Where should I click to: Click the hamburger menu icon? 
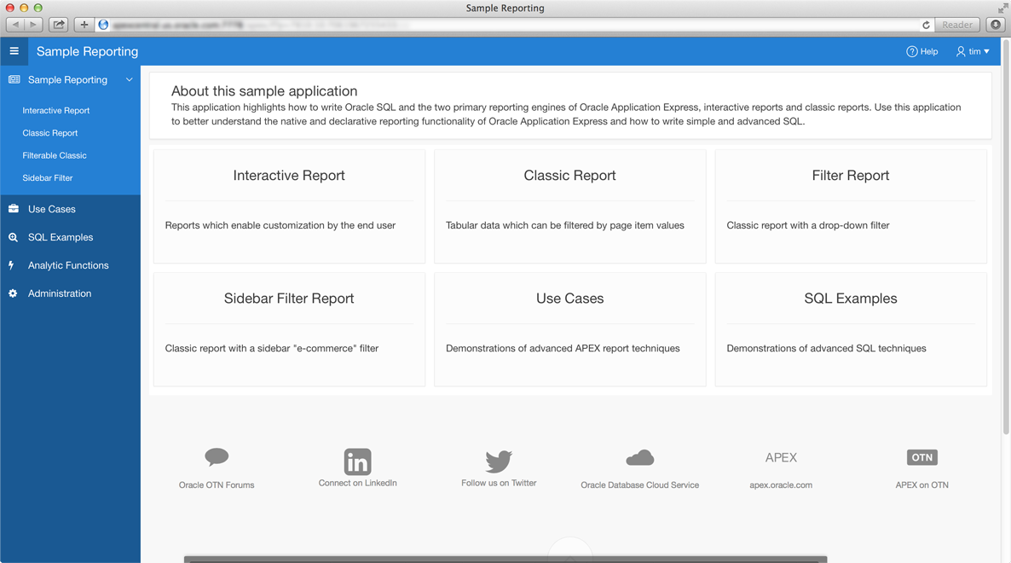[x=14, y=51]
